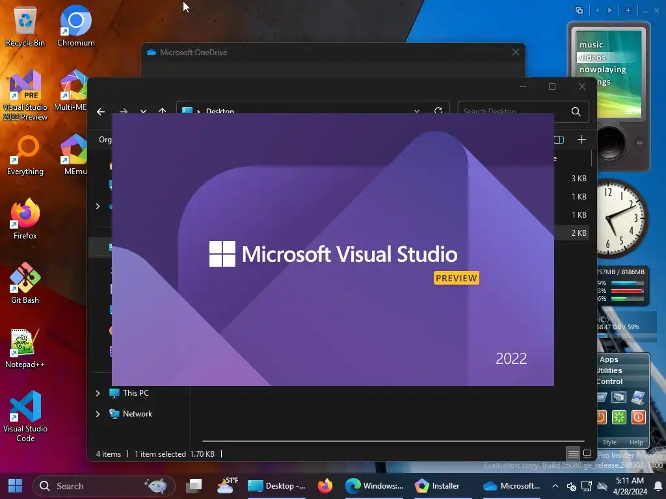The height and width of the screenshot is (499, 666).
Task: Expand the address bar history dropdown
Action: [417, 110]
